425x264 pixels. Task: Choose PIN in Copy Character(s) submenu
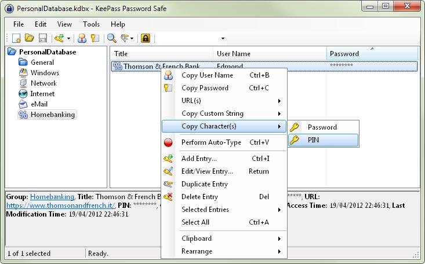point(324,140)
